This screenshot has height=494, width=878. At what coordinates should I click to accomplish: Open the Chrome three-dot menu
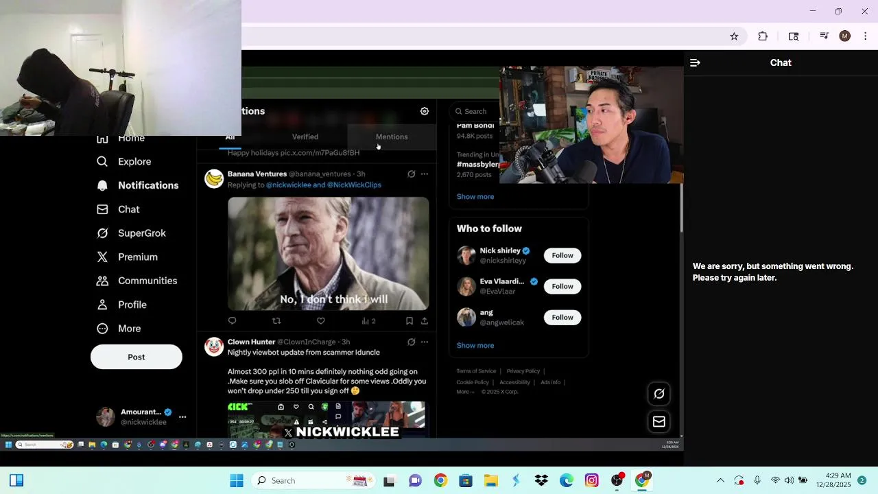click(x=865, y=36)
